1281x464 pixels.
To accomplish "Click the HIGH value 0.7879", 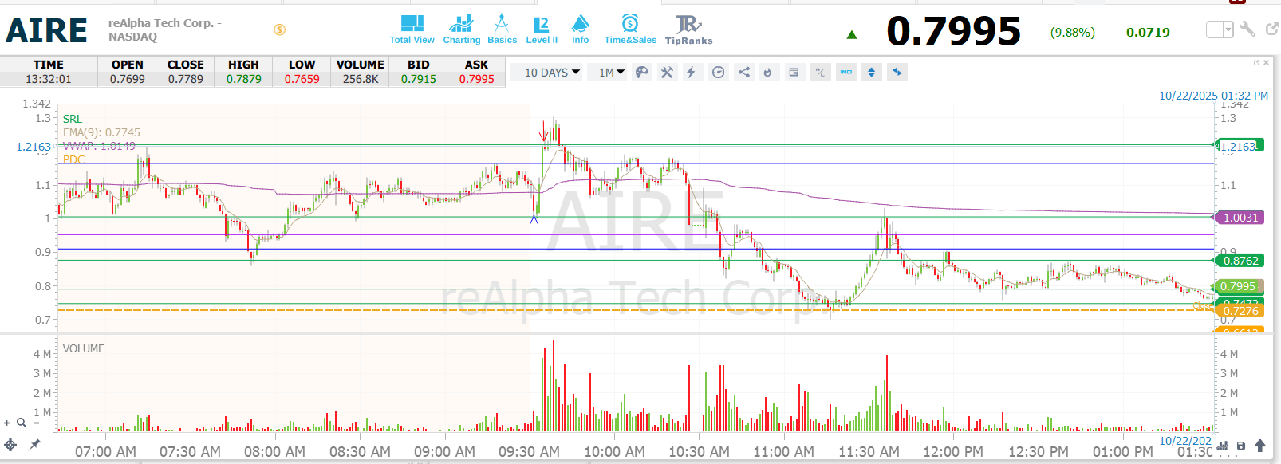I will coord(243,79).
